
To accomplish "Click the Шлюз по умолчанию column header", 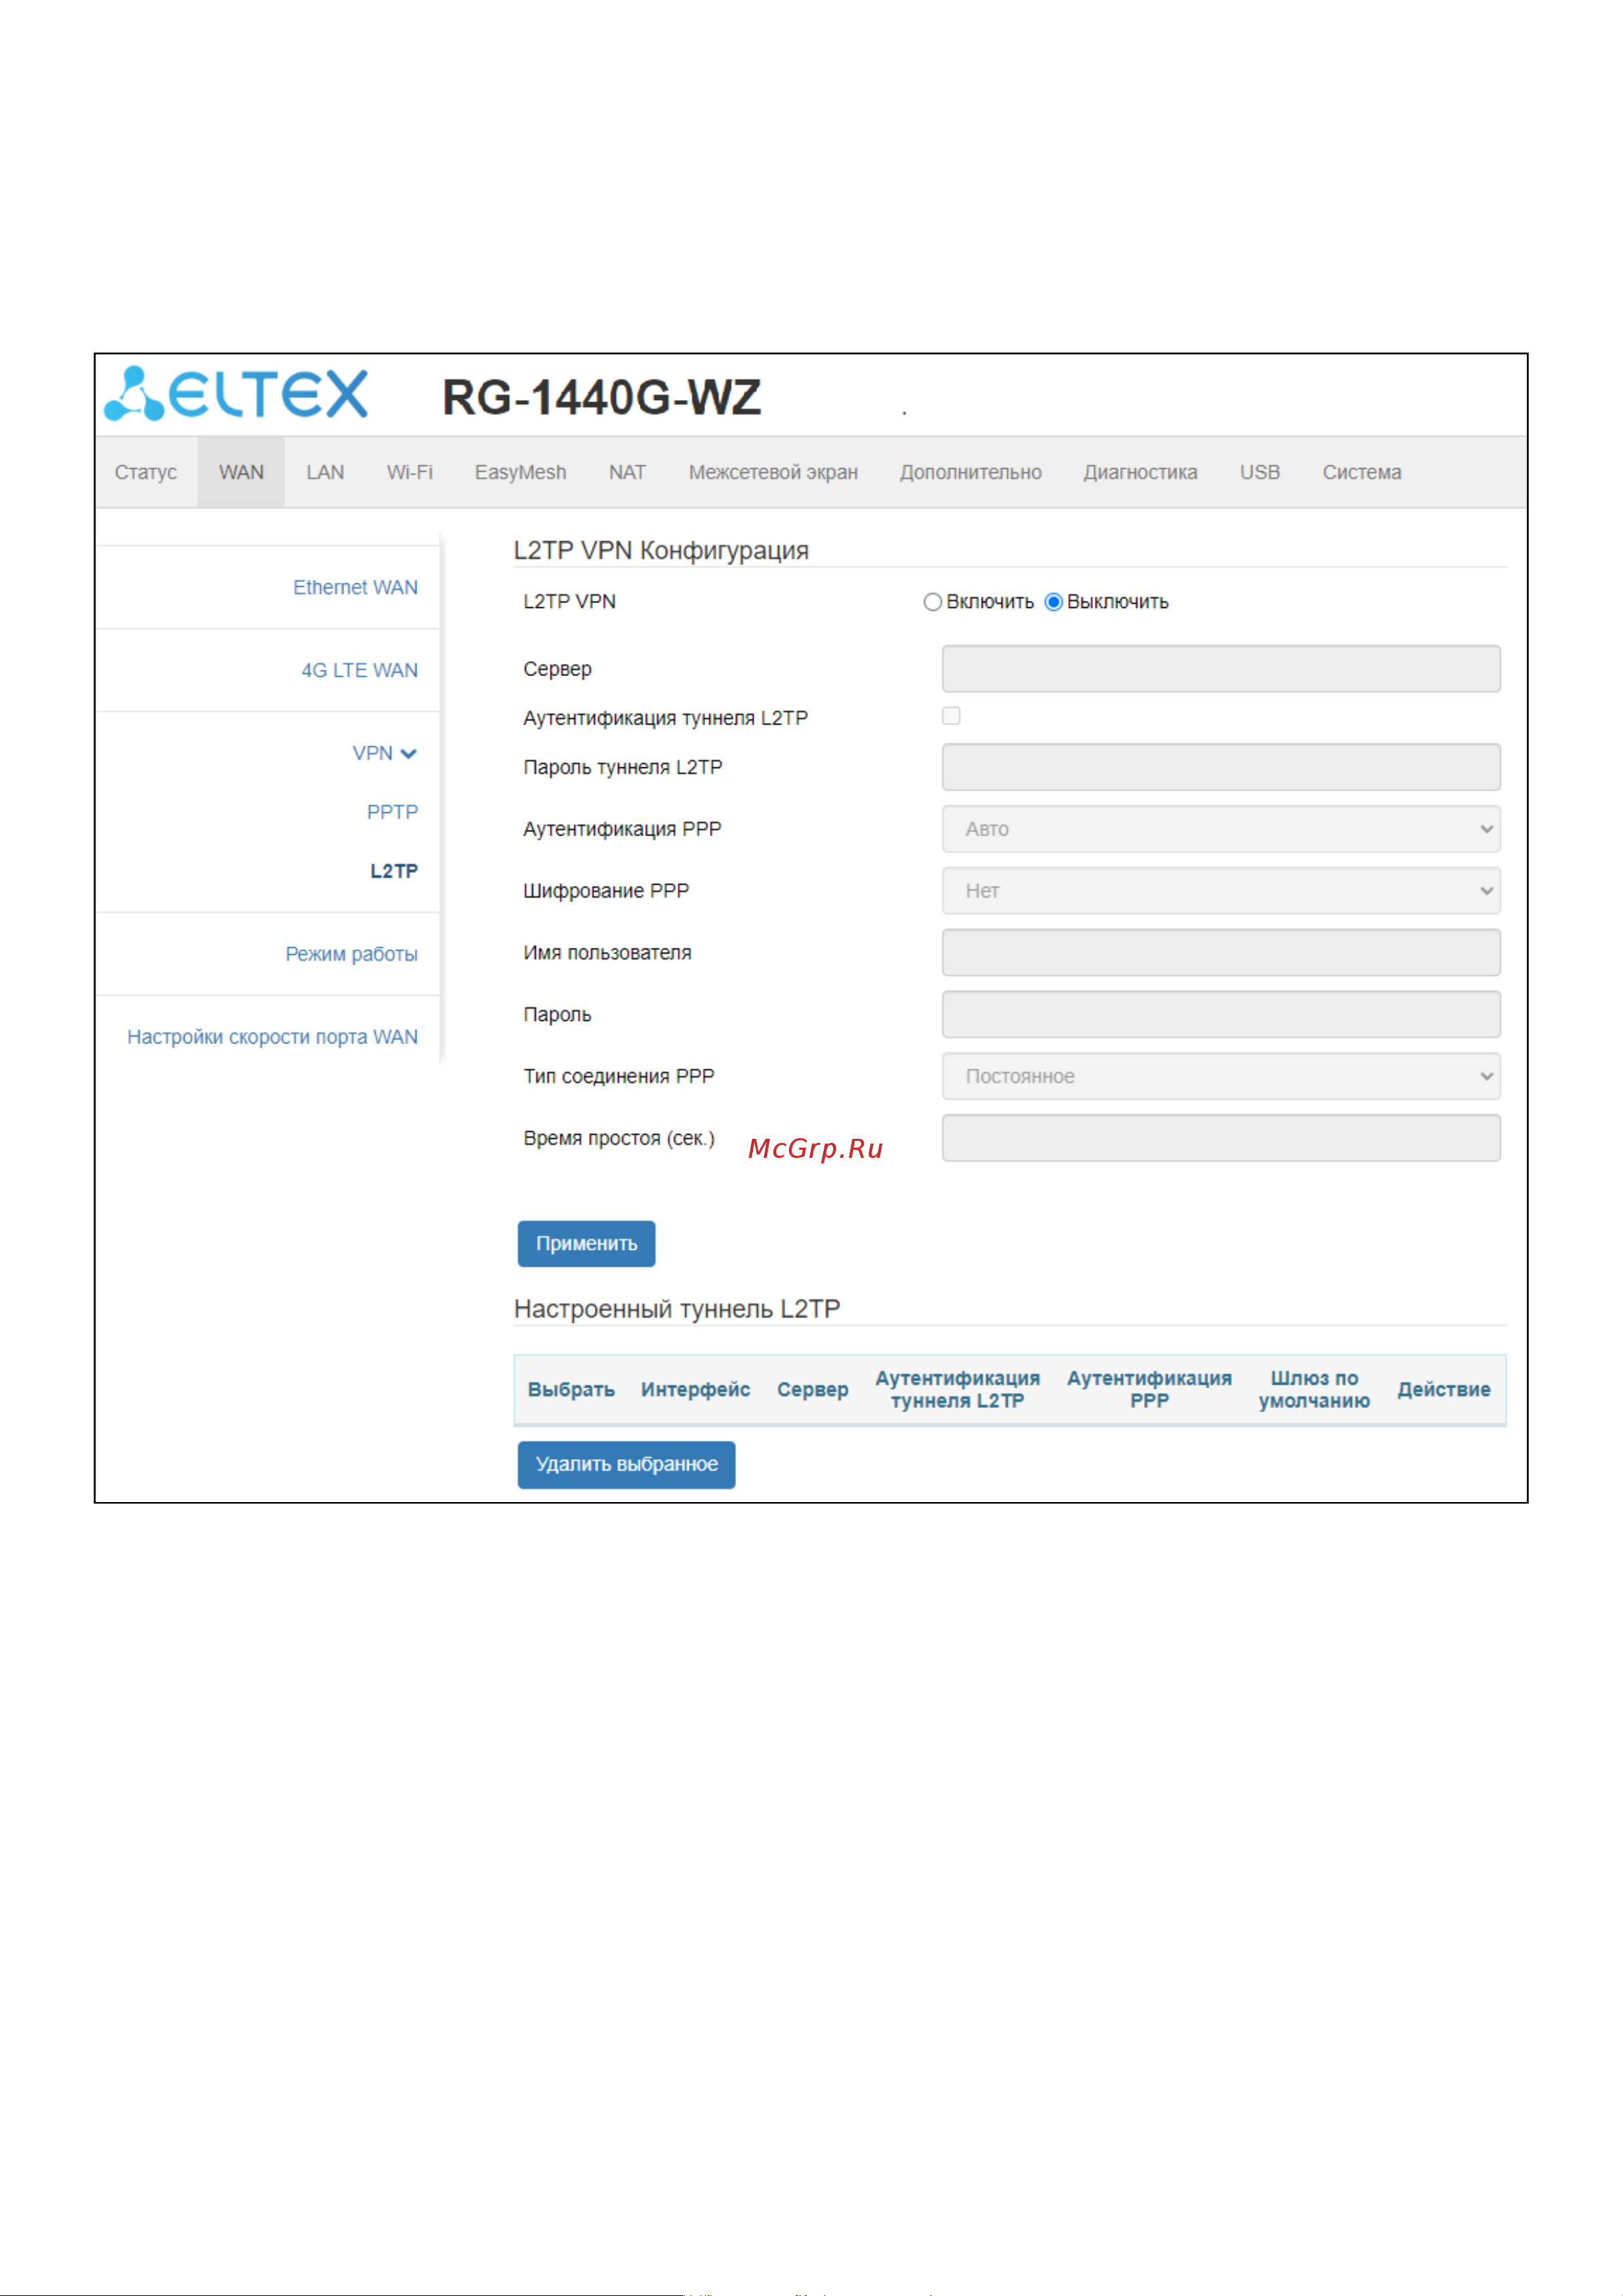I will click(1314, 1389).
